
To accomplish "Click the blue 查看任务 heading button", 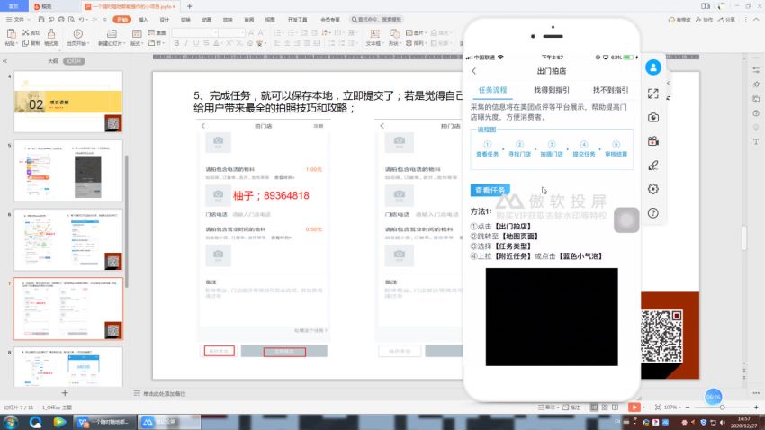I will [490, 190].
